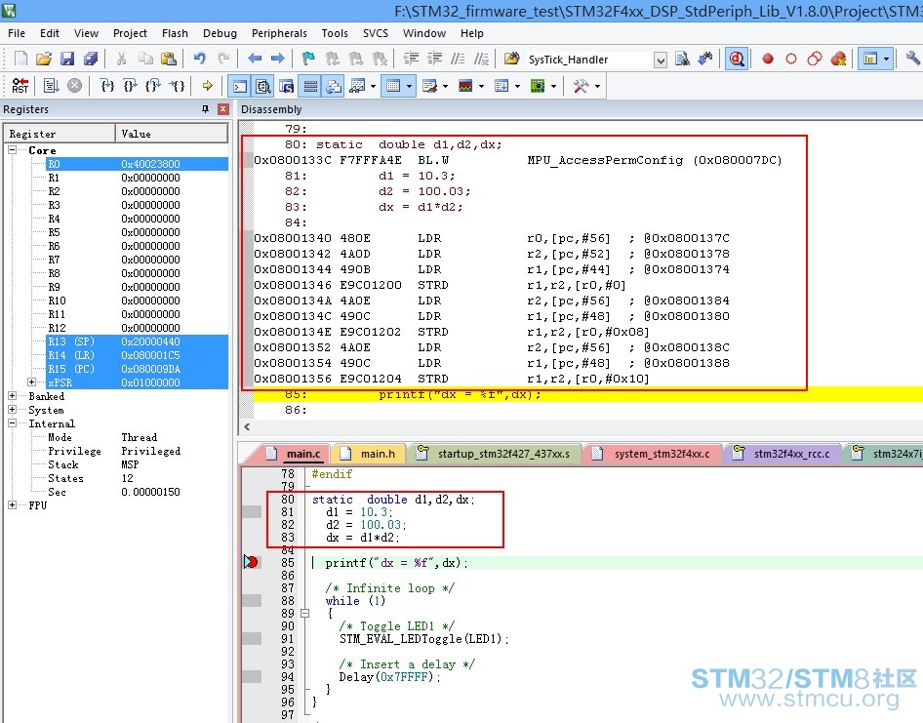Screen dimensions: 923x723
Task: Toggle the Command Window
Action: click(240, 87)
